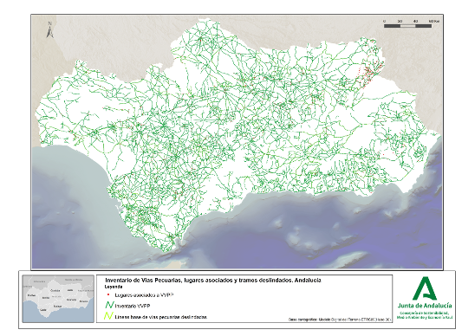Click the north arrow compass symbol
Viewport: 475px width, 336px height.
50,30
